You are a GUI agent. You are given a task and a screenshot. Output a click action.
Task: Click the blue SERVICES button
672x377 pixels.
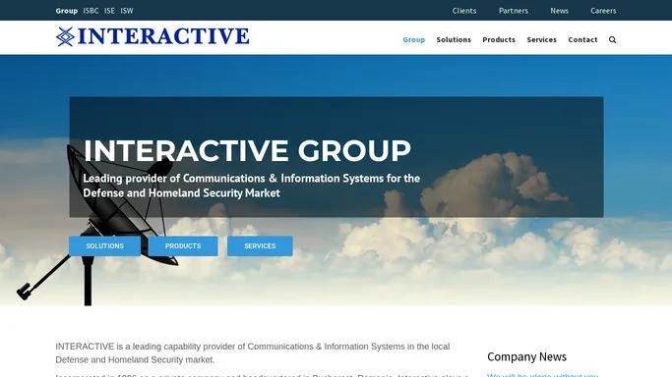point(260,246)
